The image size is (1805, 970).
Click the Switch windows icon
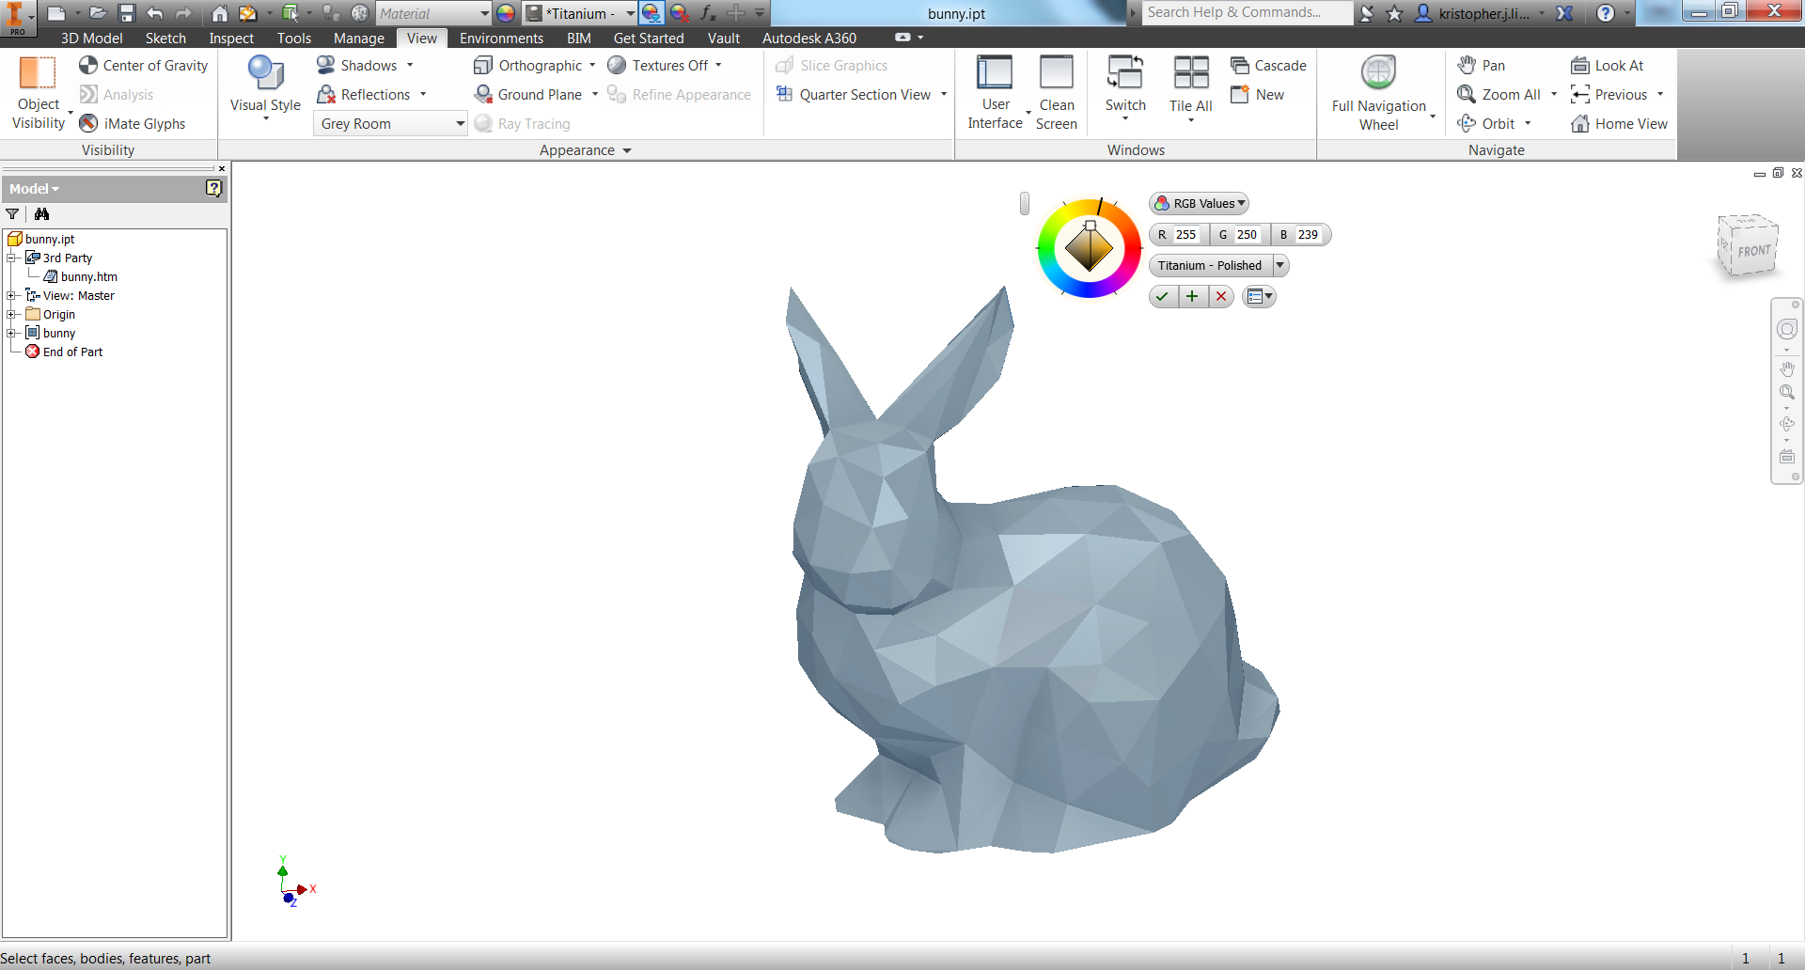1125,72
